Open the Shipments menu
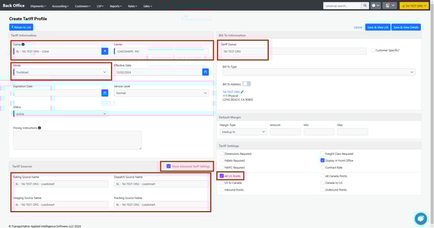Viewport: 434px width, 228px height. pyautogui.click(x=38, y=6)
